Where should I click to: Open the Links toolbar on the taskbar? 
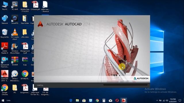click(8, 100)
